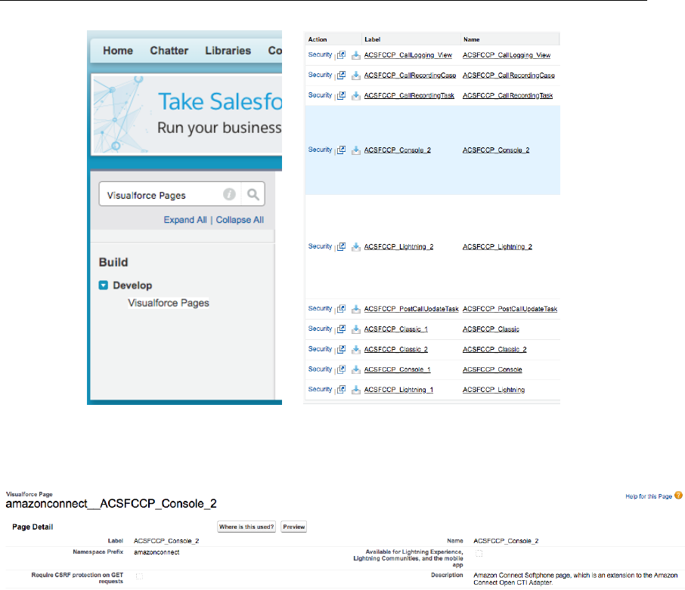The image size is (685, 590).
Task: Click the info icon in Quick Find box
Action: pos(229,194)
